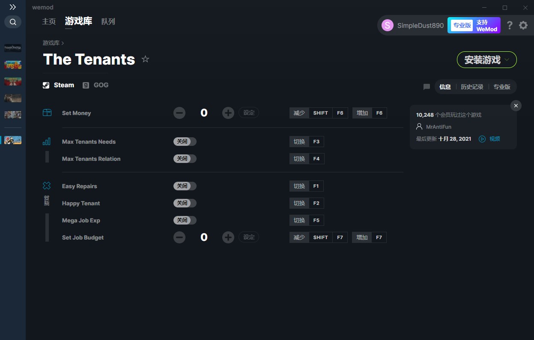Viewport: 534px width, 340px height.
Task: Open the settings gear icon
Action: [x=523, y=25]
